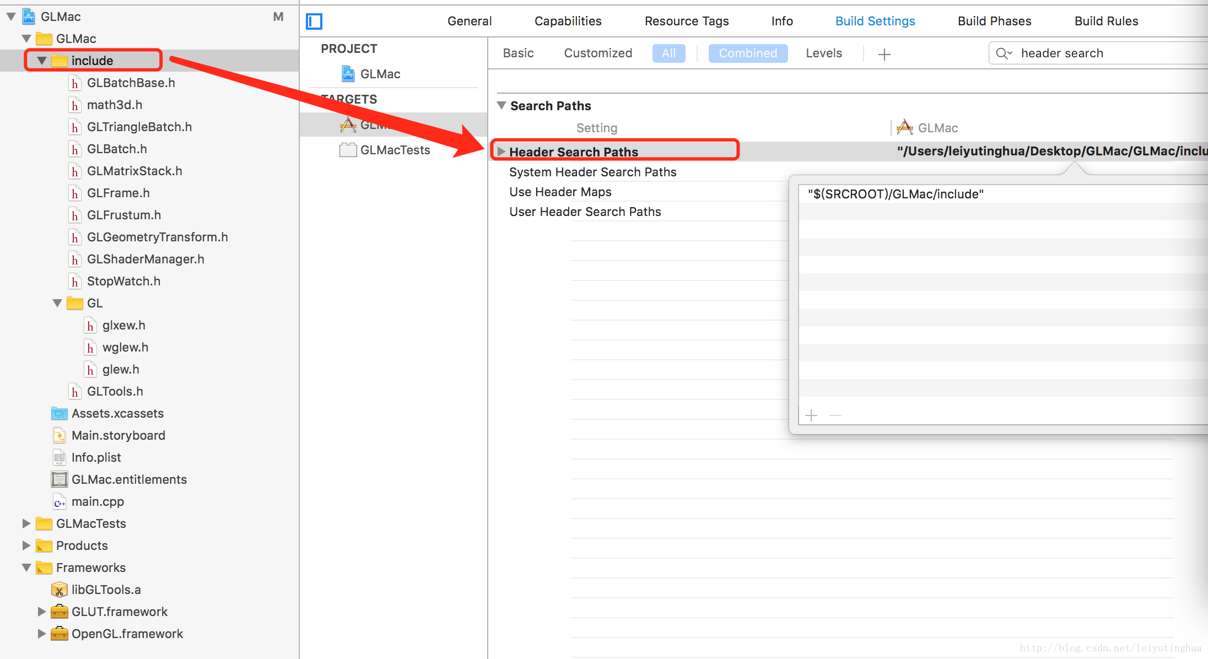Viewport: 1208px width, 659px height.
Task: Open the Build Phases tab
Action: (x=995, y=21)
